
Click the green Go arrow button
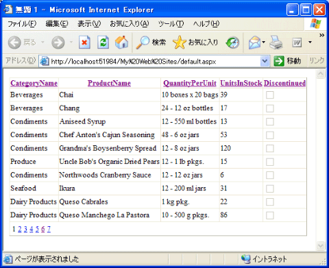click(x=279, y=61)
